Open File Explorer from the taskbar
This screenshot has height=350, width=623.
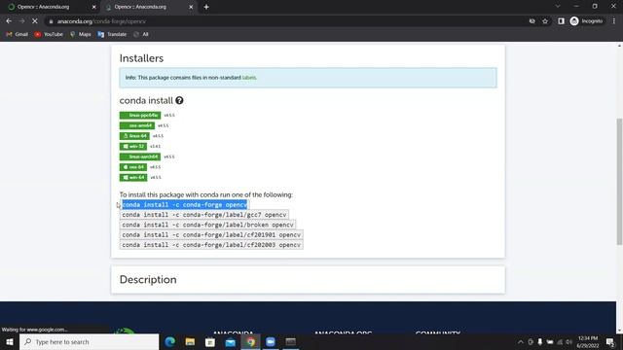tap(190, 341)
